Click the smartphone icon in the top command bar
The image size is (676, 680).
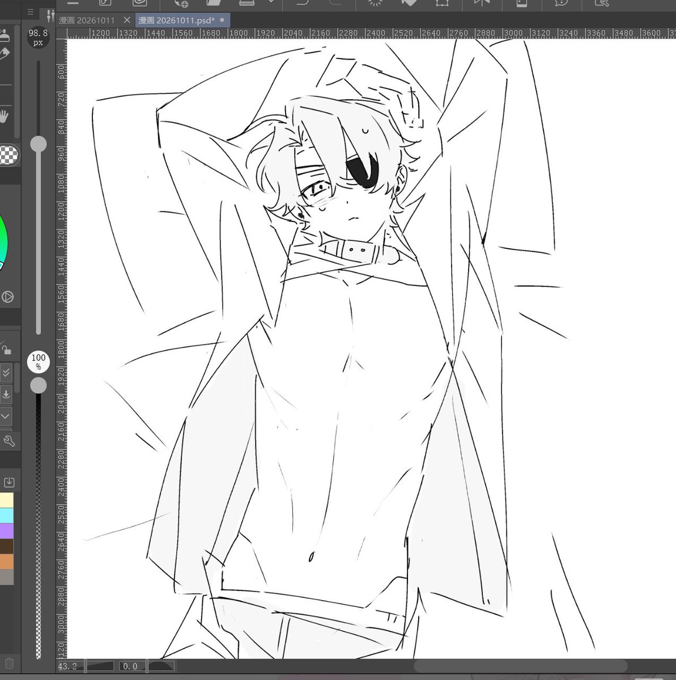(521, 2)
